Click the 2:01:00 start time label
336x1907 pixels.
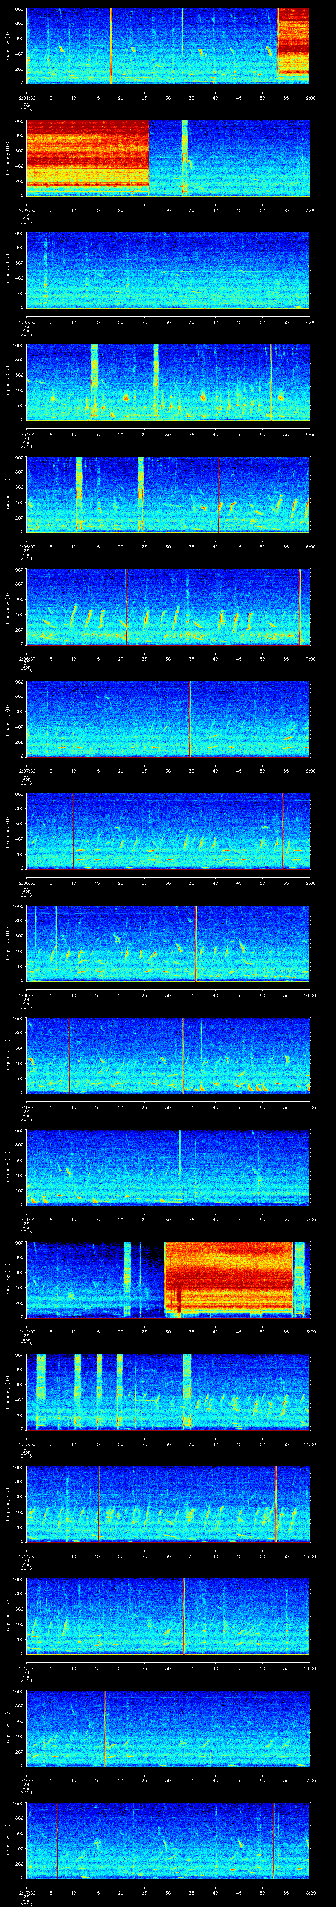(27, 98)
